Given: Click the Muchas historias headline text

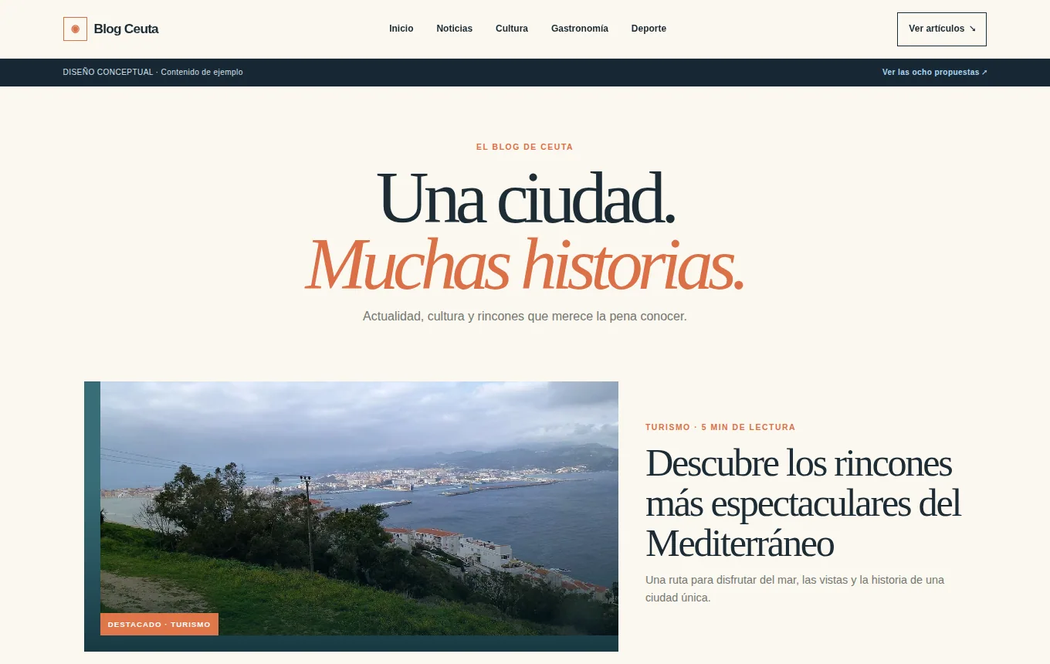Looking at the screenshot, I should coord(525,264).
